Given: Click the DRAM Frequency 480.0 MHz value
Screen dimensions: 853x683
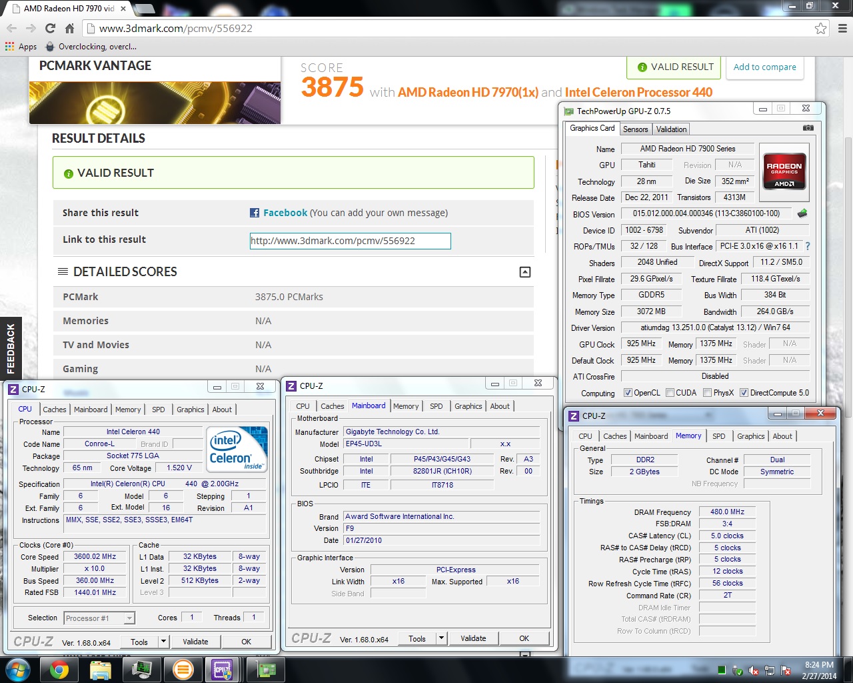Looking at the screenshot, I should pyautogui.click(x=727, y=512).
